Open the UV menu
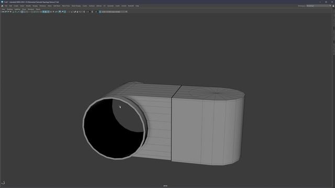The height and width of the screenshot is (188, 335). coord(105,6)
